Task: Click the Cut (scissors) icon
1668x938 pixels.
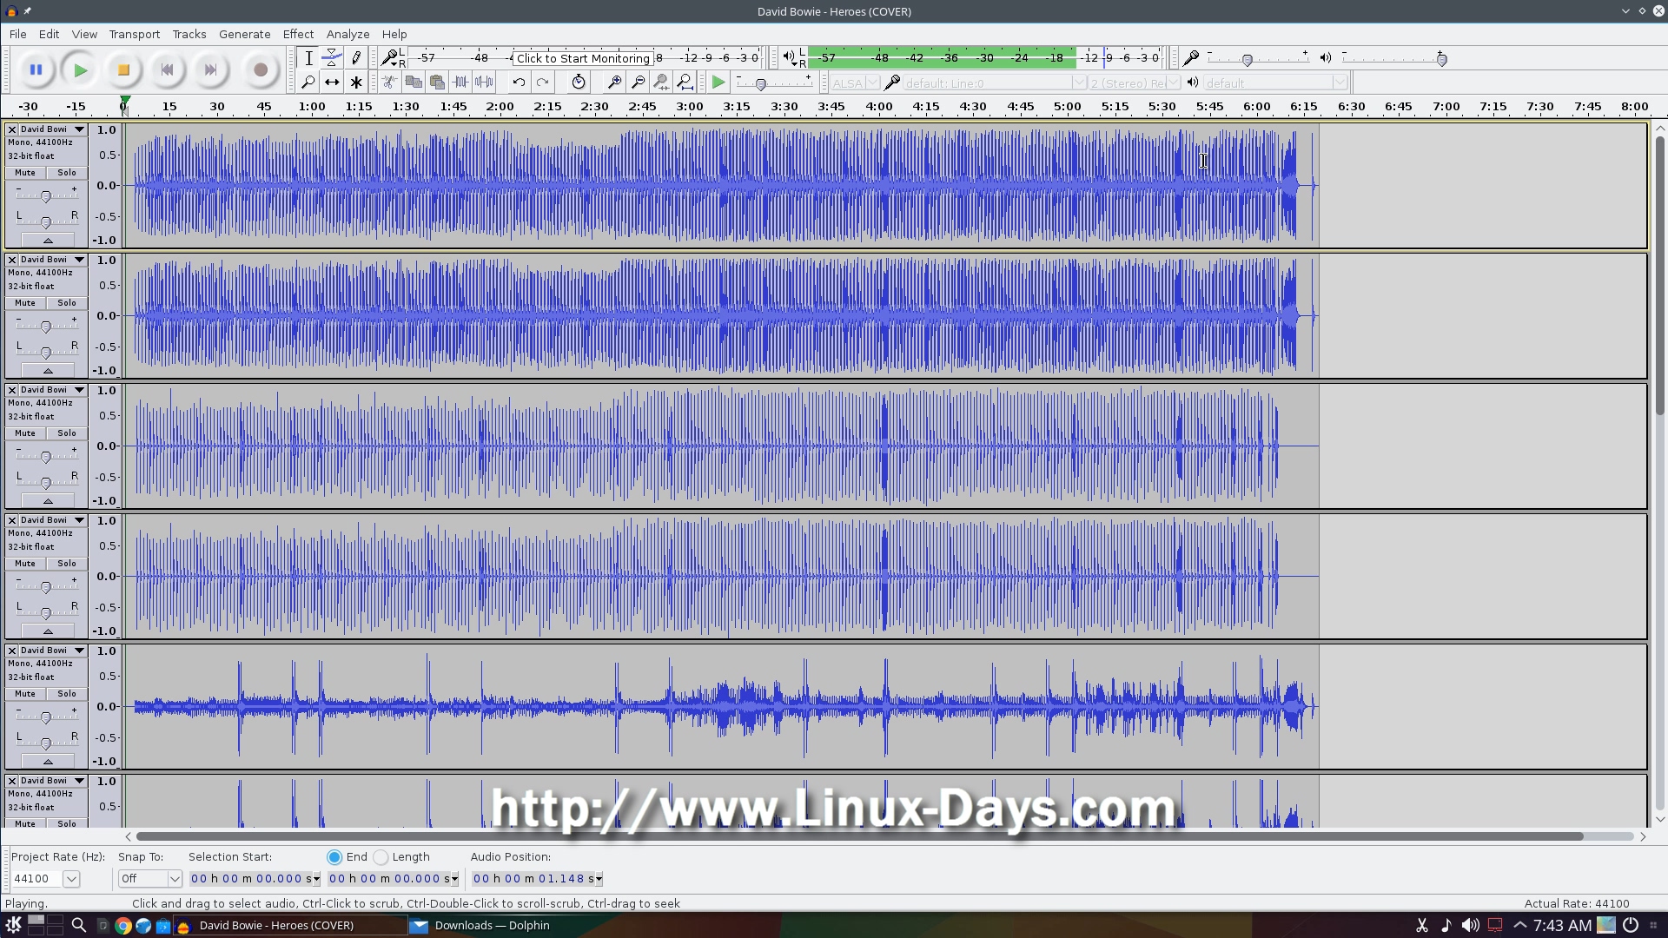Action: [390, 83]
